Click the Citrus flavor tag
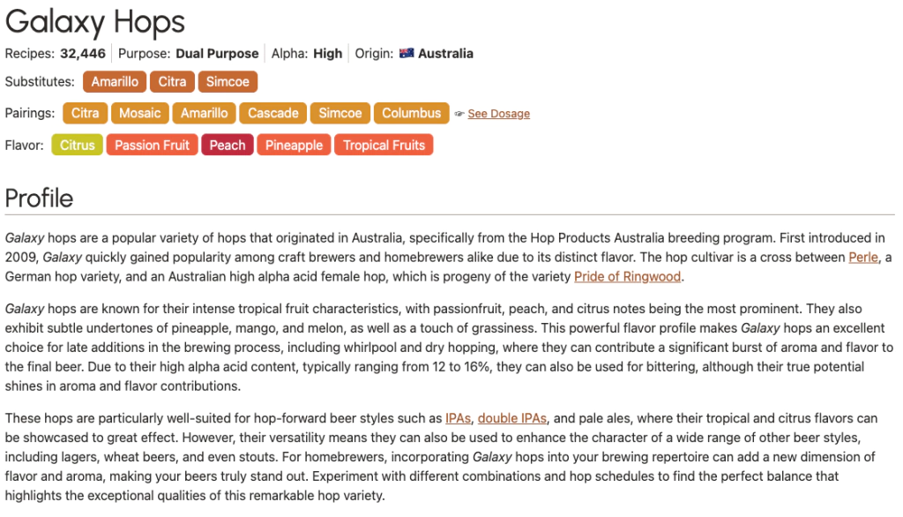 pyautogui.click(x=78, y=145)
